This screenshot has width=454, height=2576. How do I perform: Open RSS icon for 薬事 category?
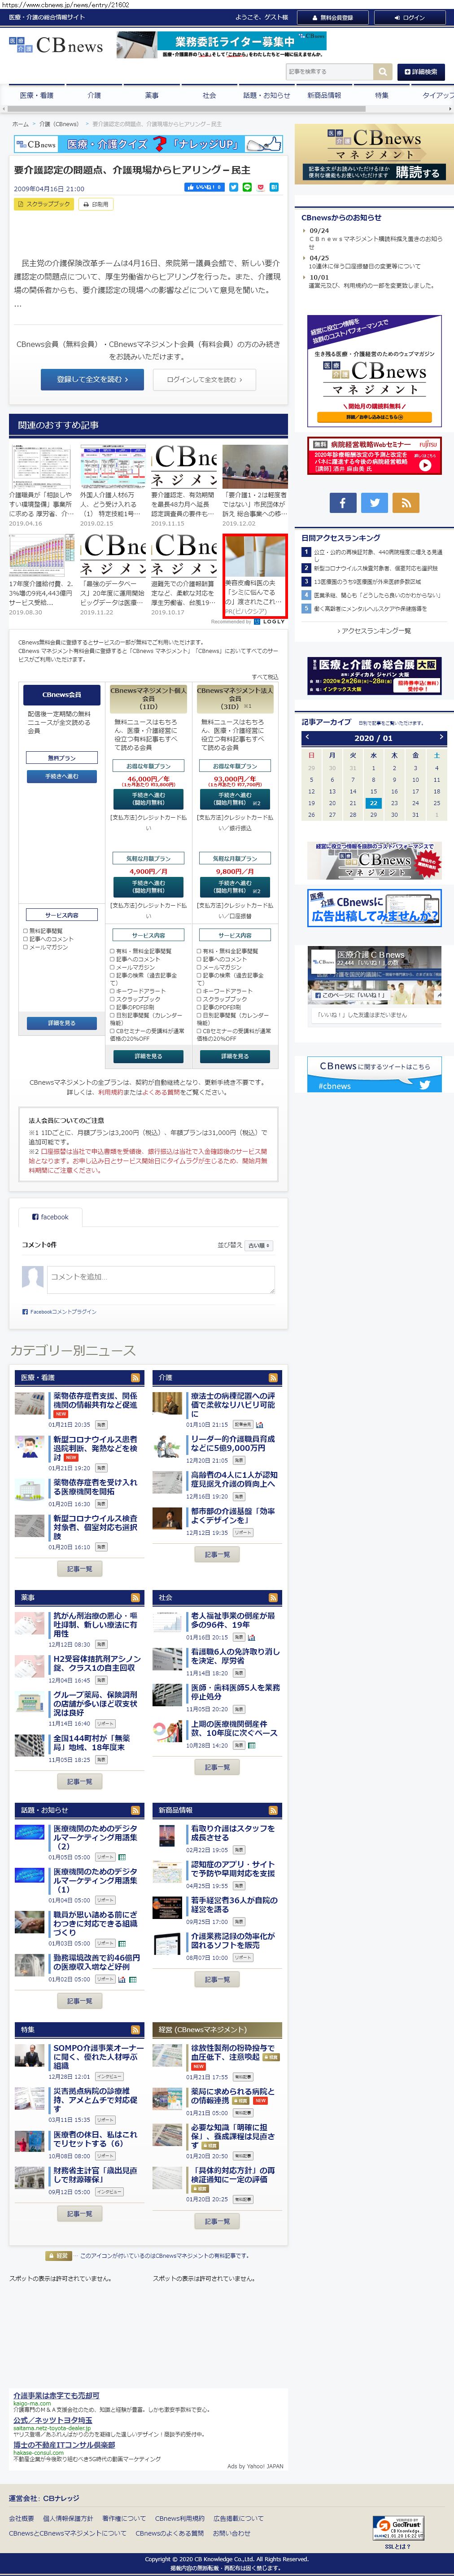(136, 1597)
